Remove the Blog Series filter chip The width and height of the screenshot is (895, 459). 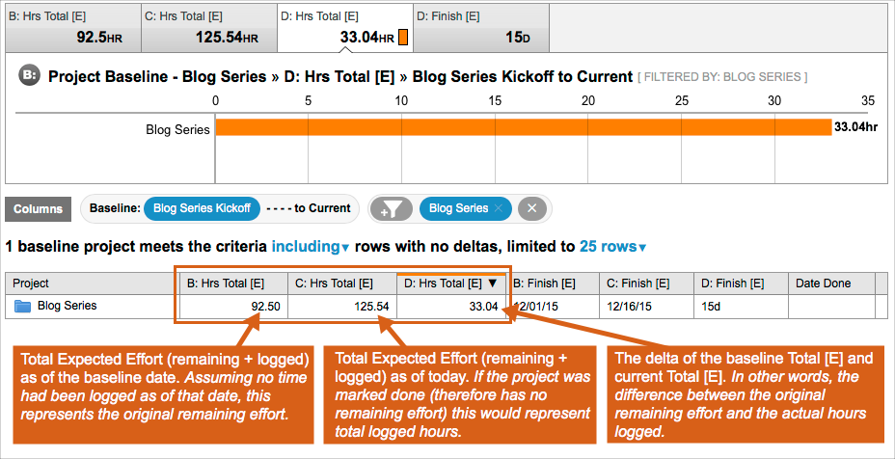click(499, 208)
